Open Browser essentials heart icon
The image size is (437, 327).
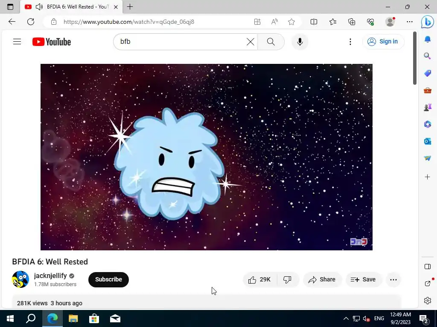coord(370,22)
